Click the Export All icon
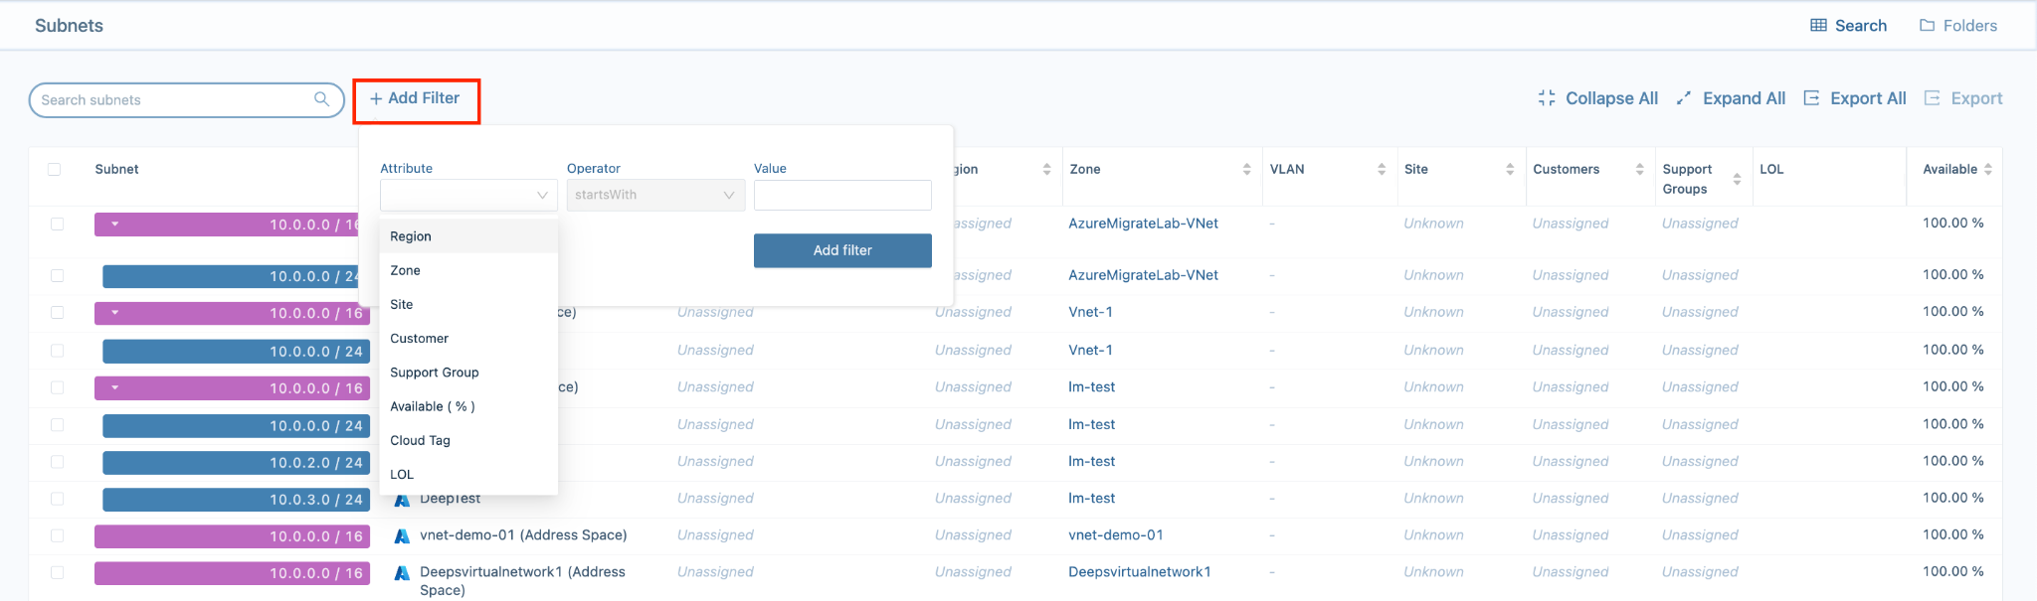The height and width of the screenshot is (601, 2037). click(1811, 98)
